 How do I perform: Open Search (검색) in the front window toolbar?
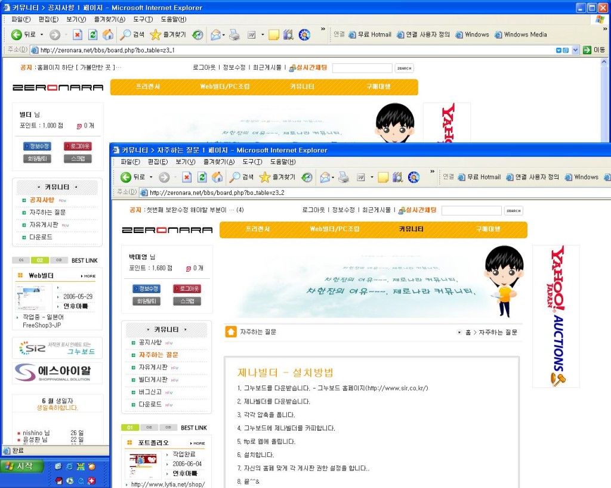pos(242,177)
